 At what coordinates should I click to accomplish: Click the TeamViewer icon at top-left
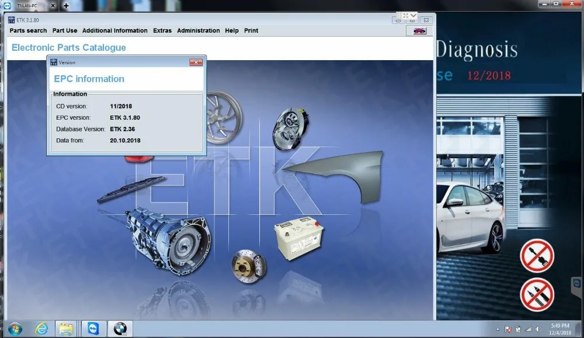coord(6,5)
